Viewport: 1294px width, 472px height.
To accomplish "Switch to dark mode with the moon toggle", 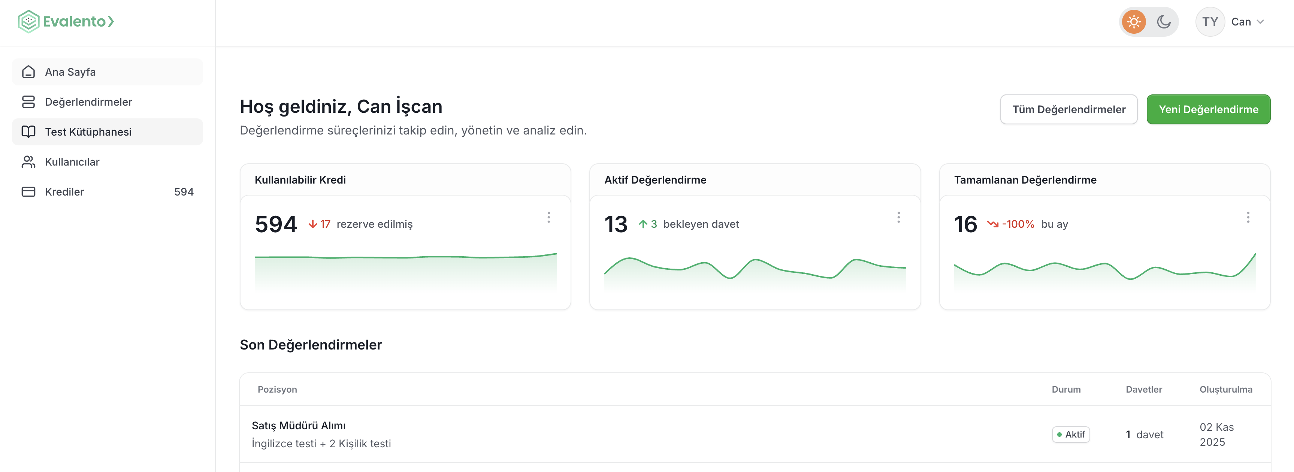I will (1164, 22).
